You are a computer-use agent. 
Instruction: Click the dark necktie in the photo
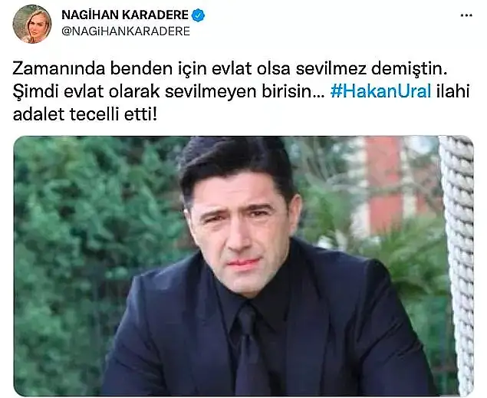[250, 347]
